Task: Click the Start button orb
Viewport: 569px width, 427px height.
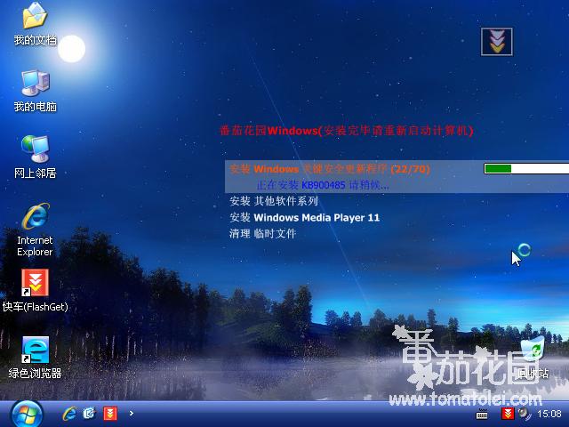Action: click(x=26, y=413)
